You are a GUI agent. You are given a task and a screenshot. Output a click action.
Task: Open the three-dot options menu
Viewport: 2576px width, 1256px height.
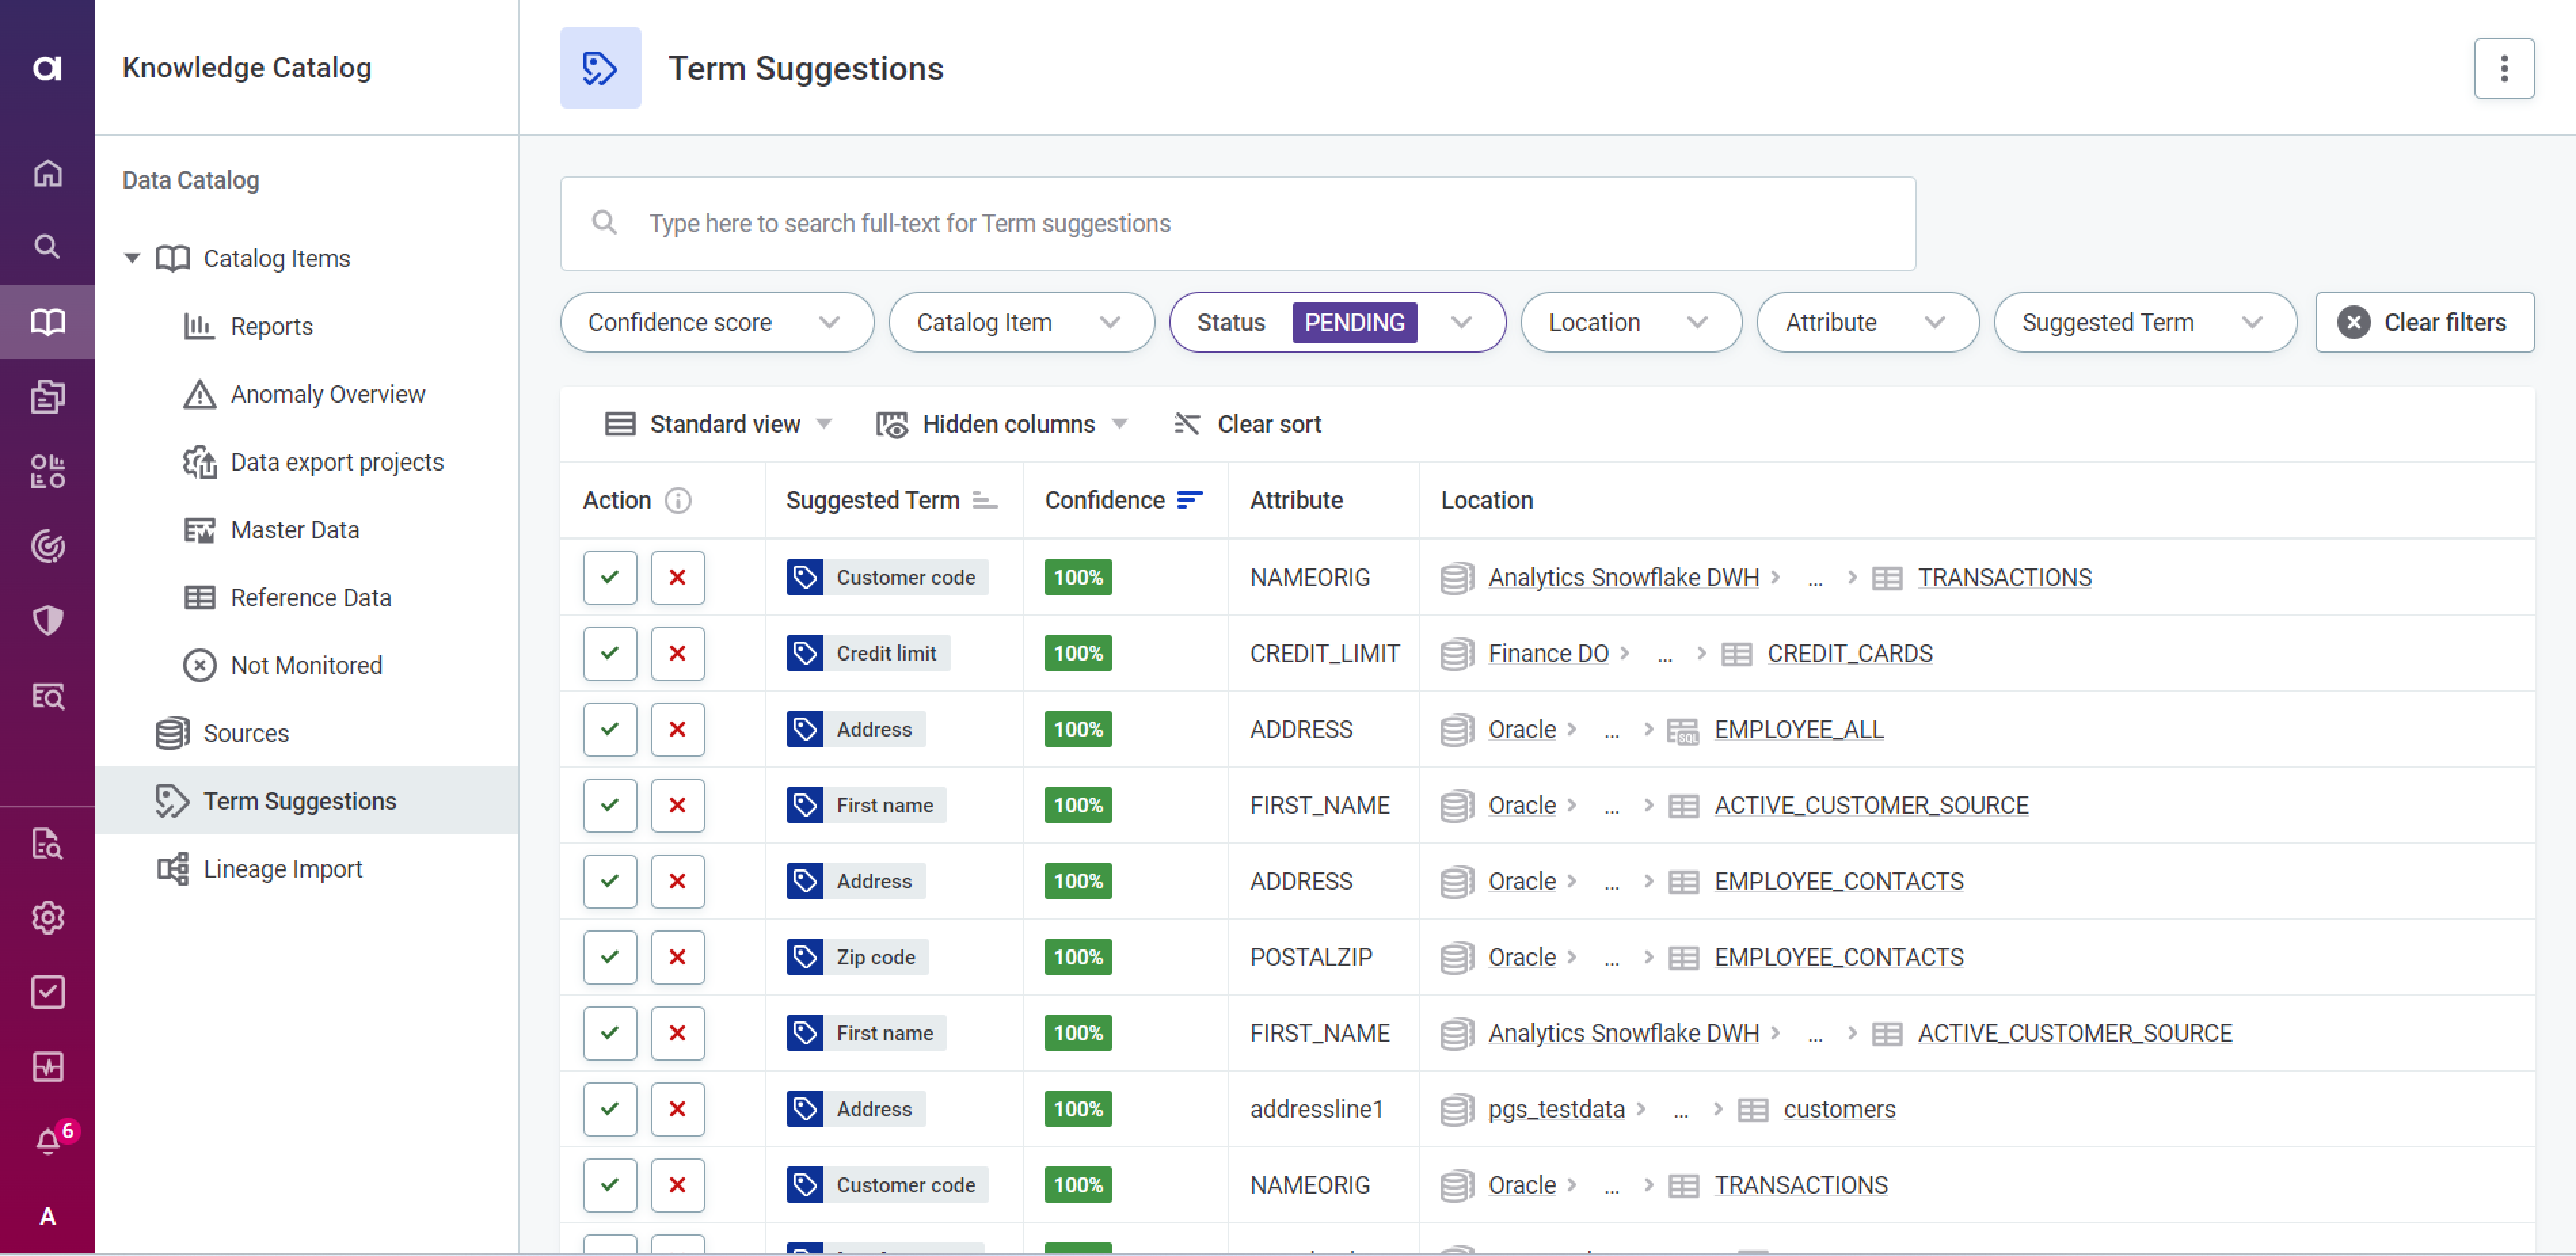(2503, 68)
